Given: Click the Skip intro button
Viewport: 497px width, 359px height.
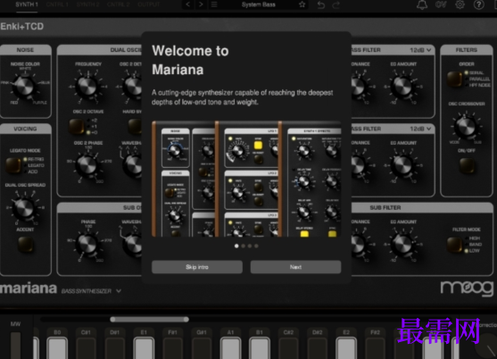Looking at the screenshot, I should coord(197,267).
